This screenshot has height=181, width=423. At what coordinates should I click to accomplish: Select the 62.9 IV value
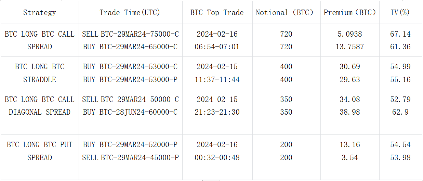(400, 112)
